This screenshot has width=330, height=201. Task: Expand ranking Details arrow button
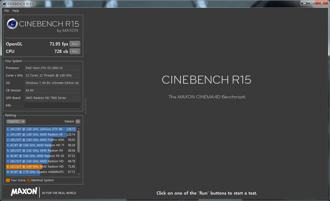(x=78, y=122)
